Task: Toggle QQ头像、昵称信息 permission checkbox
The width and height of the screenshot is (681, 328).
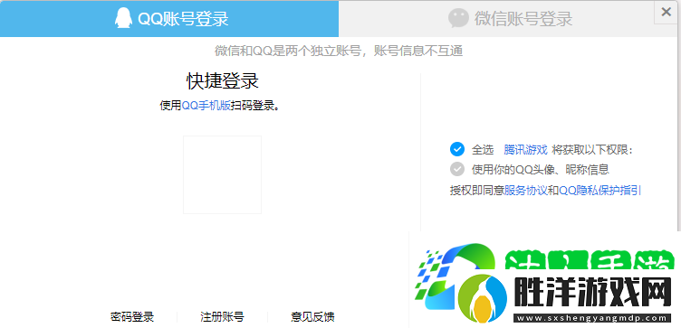Action: 457,169
